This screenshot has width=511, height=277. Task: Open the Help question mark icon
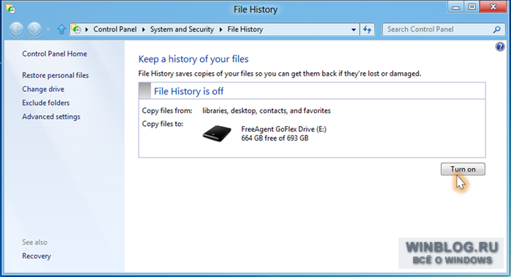tap(500, 47)
